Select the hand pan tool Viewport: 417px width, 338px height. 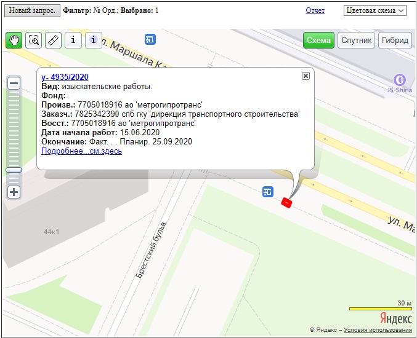click(x=14, y=41)
